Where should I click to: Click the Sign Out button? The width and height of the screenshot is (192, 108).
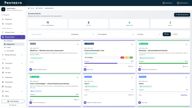pos(13,105)
